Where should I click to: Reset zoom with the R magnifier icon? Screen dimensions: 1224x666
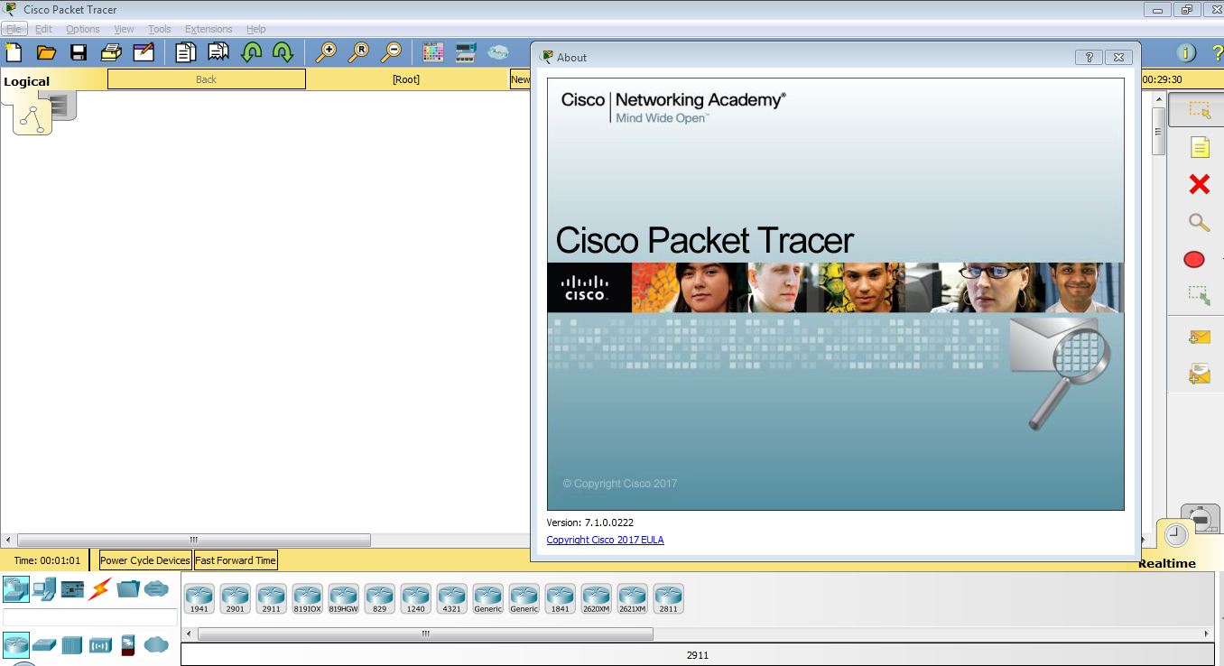[x=358, y=51]
